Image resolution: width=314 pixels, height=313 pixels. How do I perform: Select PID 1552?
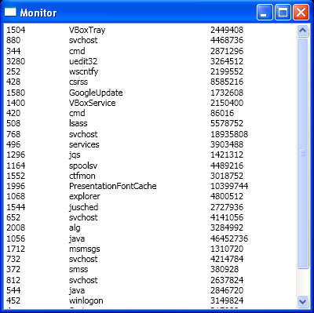pos(16,176)
